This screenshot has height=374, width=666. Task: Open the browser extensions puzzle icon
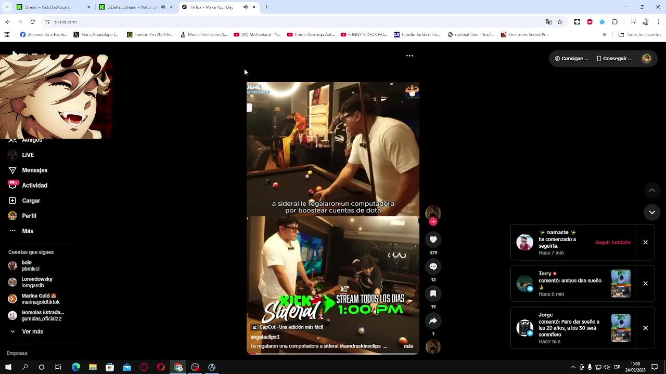click(614, 22)
